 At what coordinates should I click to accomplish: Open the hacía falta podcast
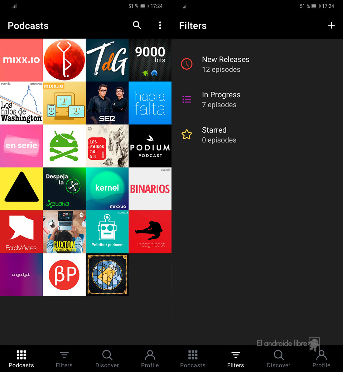coord(150,103)
